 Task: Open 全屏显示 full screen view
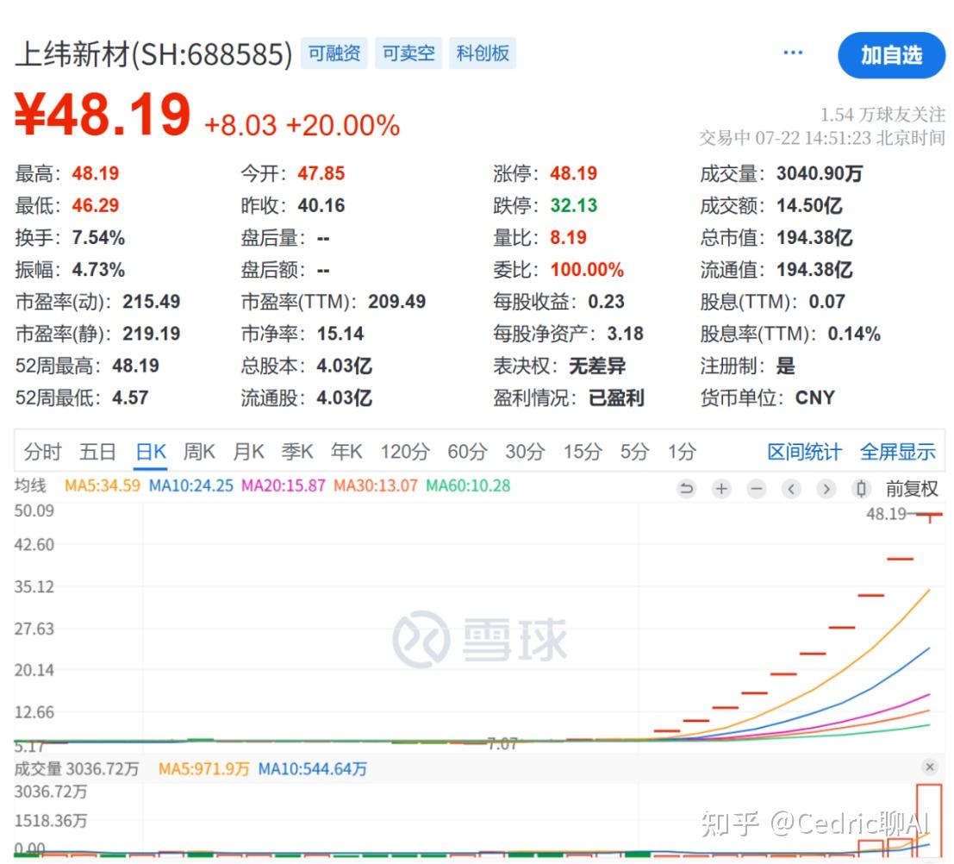pos(898,451)
